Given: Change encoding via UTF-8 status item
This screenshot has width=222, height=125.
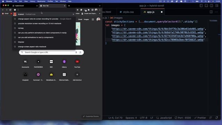Looking at the screenshot, I should [x=144, y=118].
